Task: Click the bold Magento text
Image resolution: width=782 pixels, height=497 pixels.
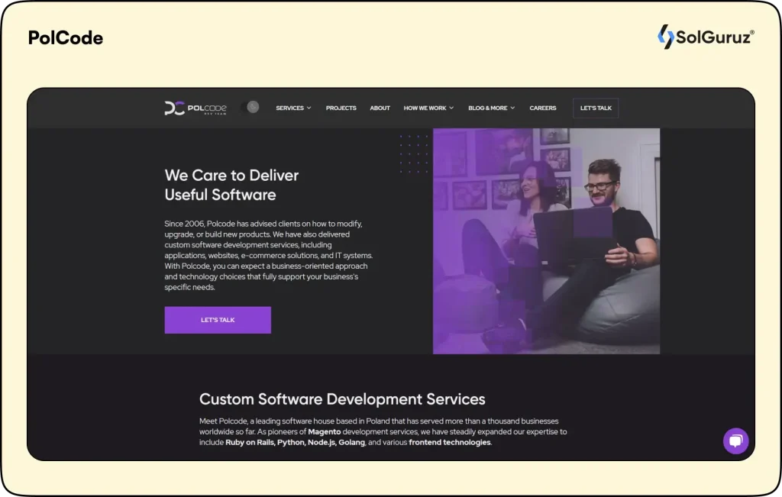Action: point(325,432)
